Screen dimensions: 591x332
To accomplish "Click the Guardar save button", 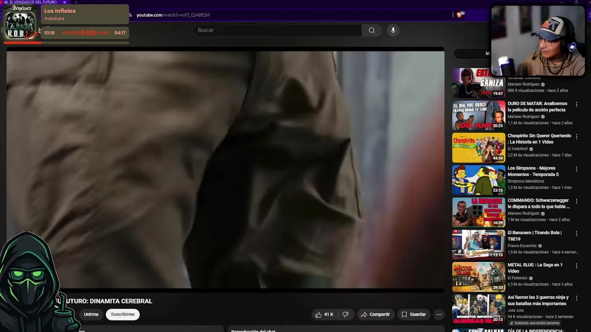I will (x=414, y=314).
